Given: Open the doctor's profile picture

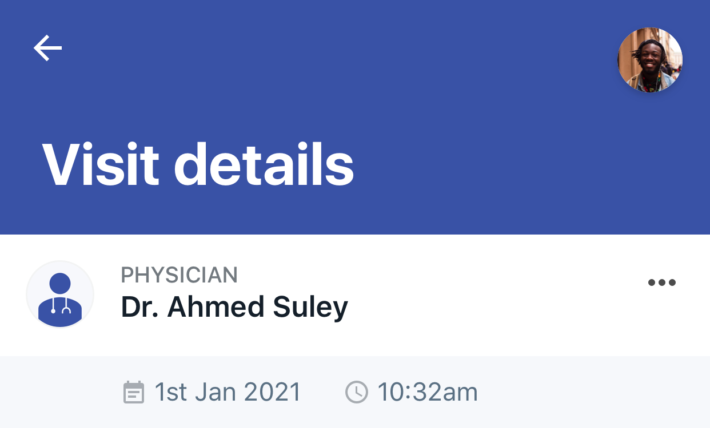Looking at the screenshot, I should [60, 294].
